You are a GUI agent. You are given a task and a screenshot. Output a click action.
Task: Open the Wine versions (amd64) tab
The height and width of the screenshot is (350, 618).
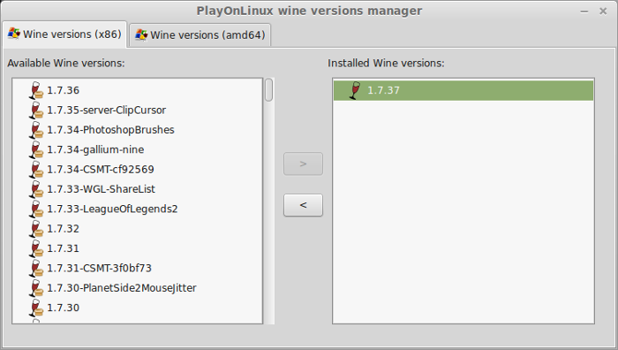click(x=200, y=35)
